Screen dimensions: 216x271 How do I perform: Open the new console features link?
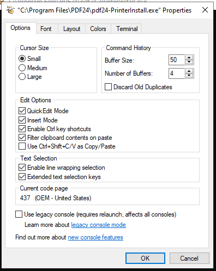pos(95,237)
